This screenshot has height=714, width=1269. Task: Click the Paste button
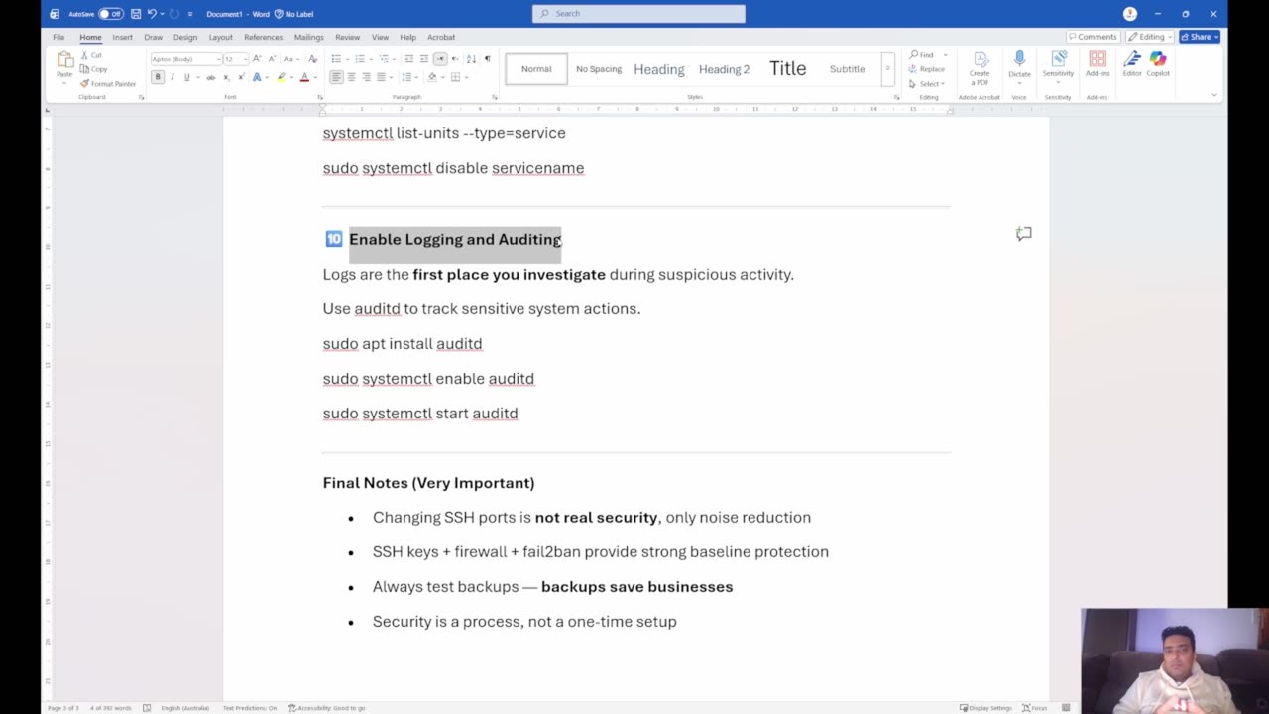(64, 65)
